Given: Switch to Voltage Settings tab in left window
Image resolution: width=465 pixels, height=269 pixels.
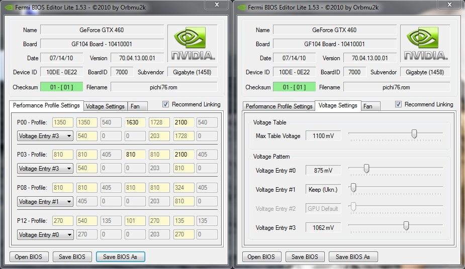Looking at the screenshot, I should 105,106.
